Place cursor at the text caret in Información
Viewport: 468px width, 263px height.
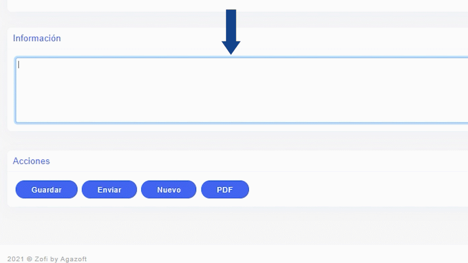(x=18, y=65)
